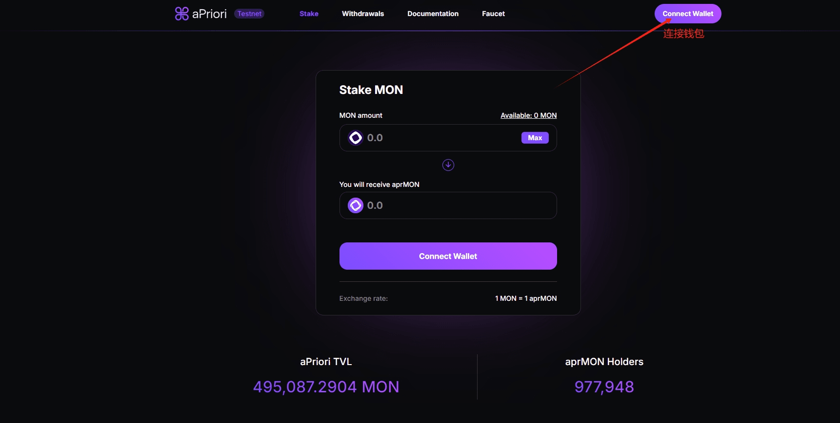Click the Stake MON heading
The height and width of the screenshot is (423, 840).
pyautogui.click(x=371, y=90)
